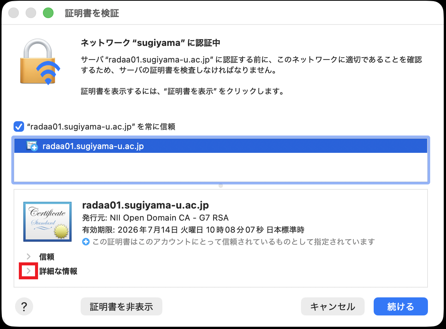Click the split divider handle dot
This screenshot has height=329, width=446.
coord(221,186)
